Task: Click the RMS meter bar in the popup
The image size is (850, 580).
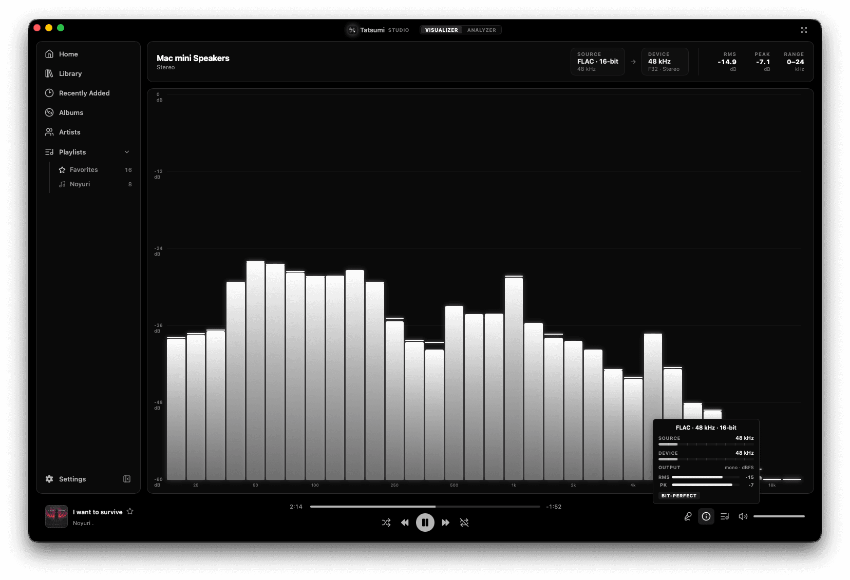Action: click(x=706, y=477)
